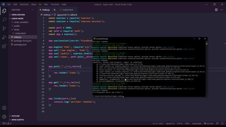Click the feedback icon in status bar

(217, 123)
